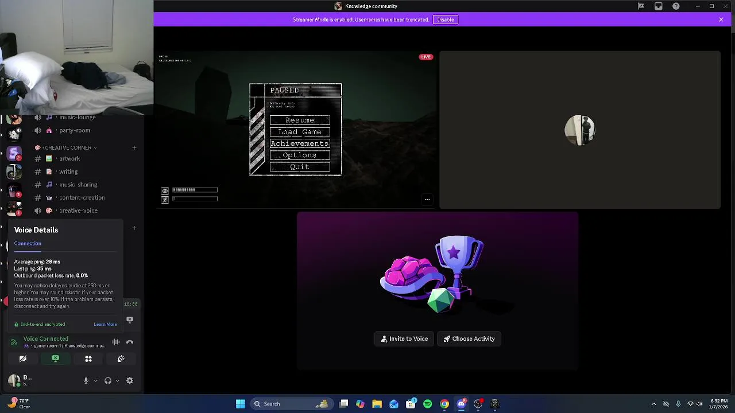Viewport: 735px width, 413px height.
Task: Open the artwork text channel
Action: 69,158
